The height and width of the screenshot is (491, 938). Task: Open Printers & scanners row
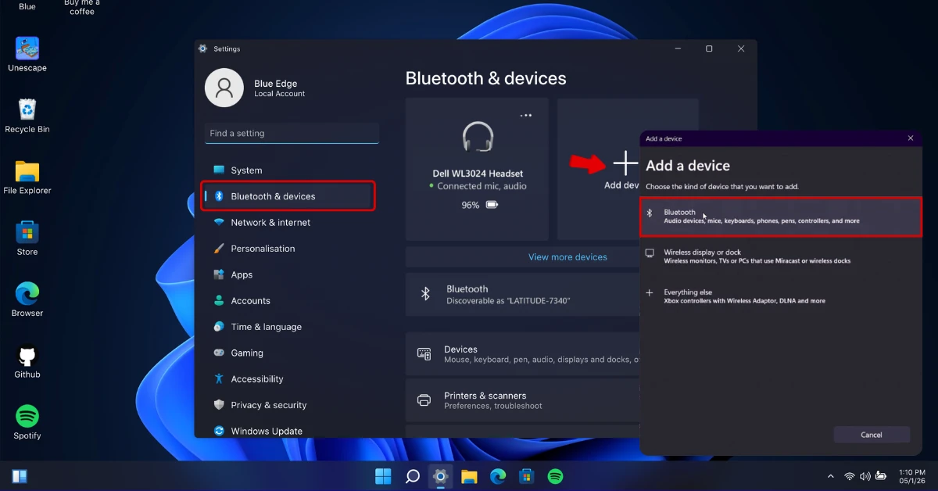522,400
